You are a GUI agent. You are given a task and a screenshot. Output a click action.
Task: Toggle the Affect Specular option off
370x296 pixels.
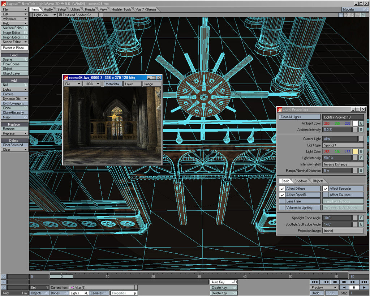[325, 188]
